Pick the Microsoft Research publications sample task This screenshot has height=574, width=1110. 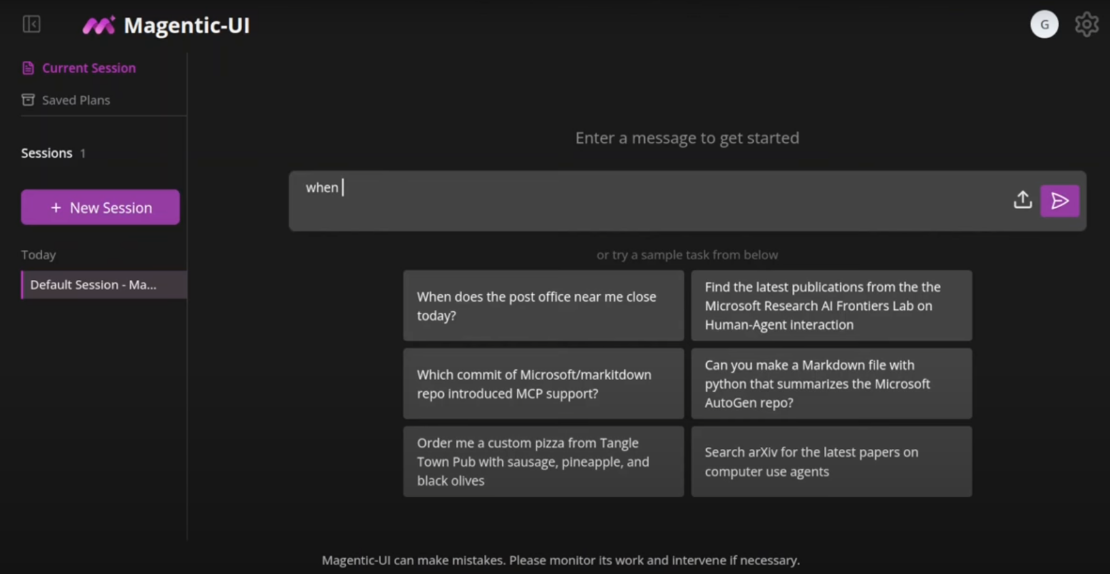pyautogui.click(x=831, y=306)
